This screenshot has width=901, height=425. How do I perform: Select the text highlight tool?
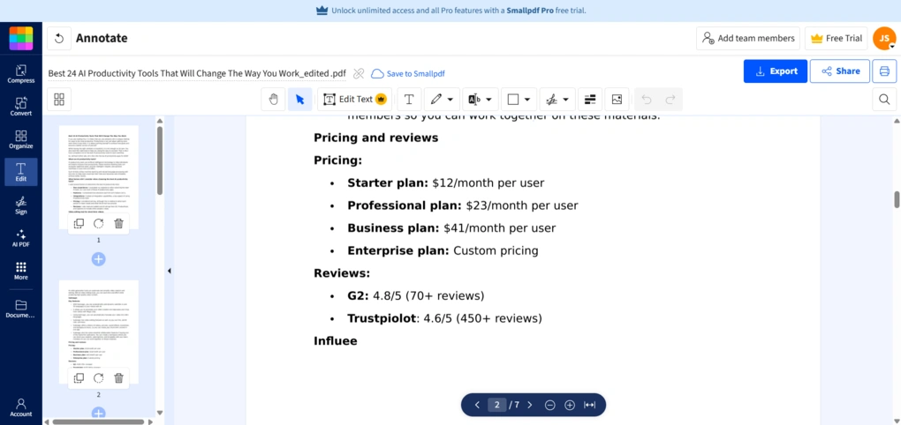pyautogui.click(x=474, y=100)
